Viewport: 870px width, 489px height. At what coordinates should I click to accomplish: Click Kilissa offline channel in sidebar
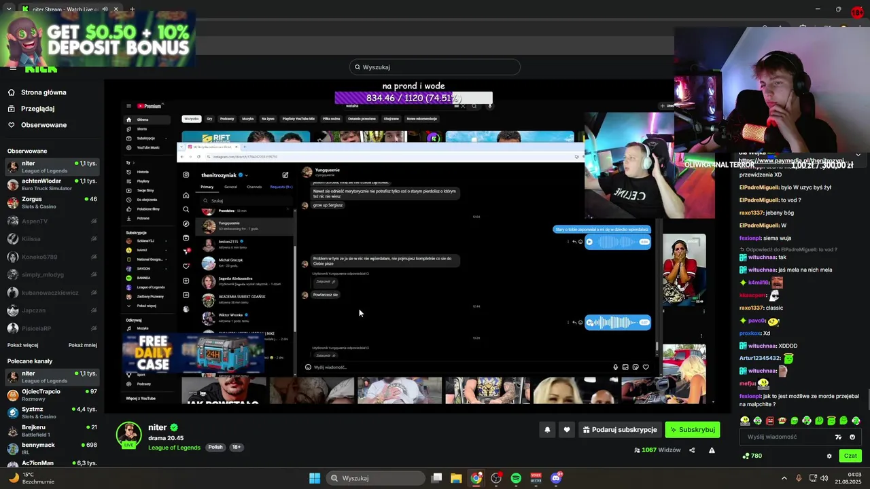[52, 239]
